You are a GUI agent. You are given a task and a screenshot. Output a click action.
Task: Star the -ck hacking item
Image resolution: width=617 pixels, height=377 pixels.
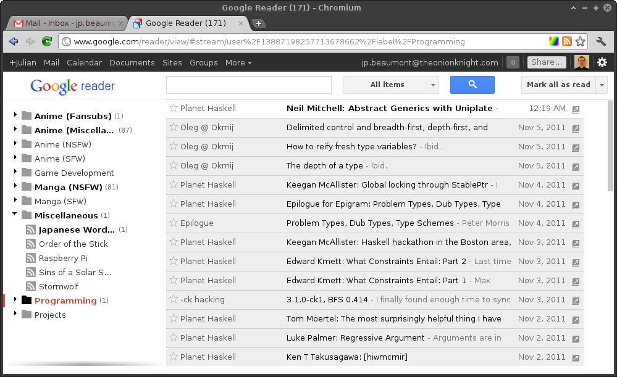pos(174,299)
